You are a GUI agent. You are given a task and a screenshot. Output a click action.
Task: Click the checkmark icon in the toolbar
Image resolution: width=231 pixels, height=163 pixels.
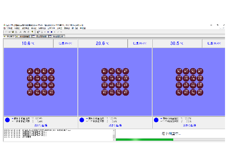(58, 32)
